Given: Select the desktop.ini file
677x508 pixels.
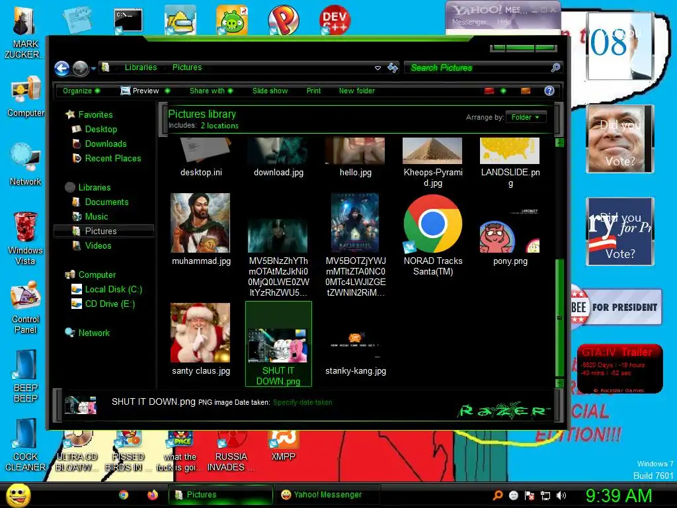Looking at the screenshot, I should pyautogui.click(x=201, y=157).
